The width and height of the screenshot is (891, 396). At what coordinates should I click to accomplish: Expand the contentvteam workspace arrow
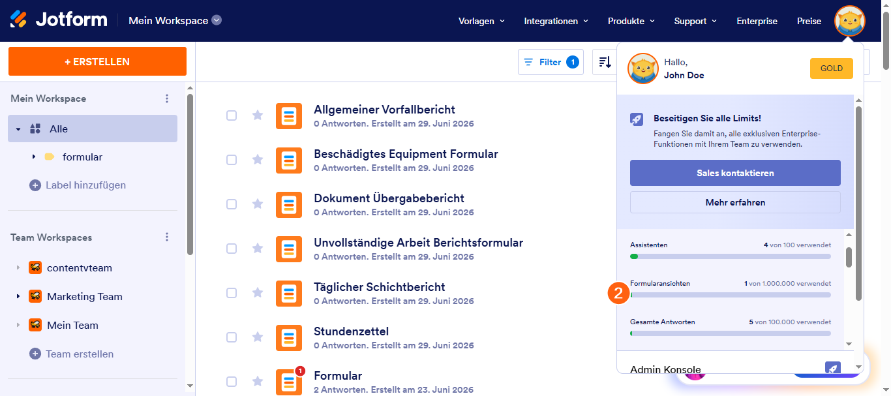click(18, 268)
